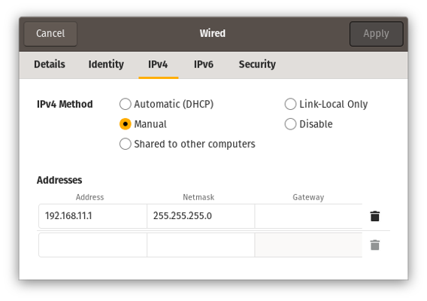The width and height of the screenshot is (427, 301).
Task: Click the empty Gateway field in first row
Action: (308, 216)
